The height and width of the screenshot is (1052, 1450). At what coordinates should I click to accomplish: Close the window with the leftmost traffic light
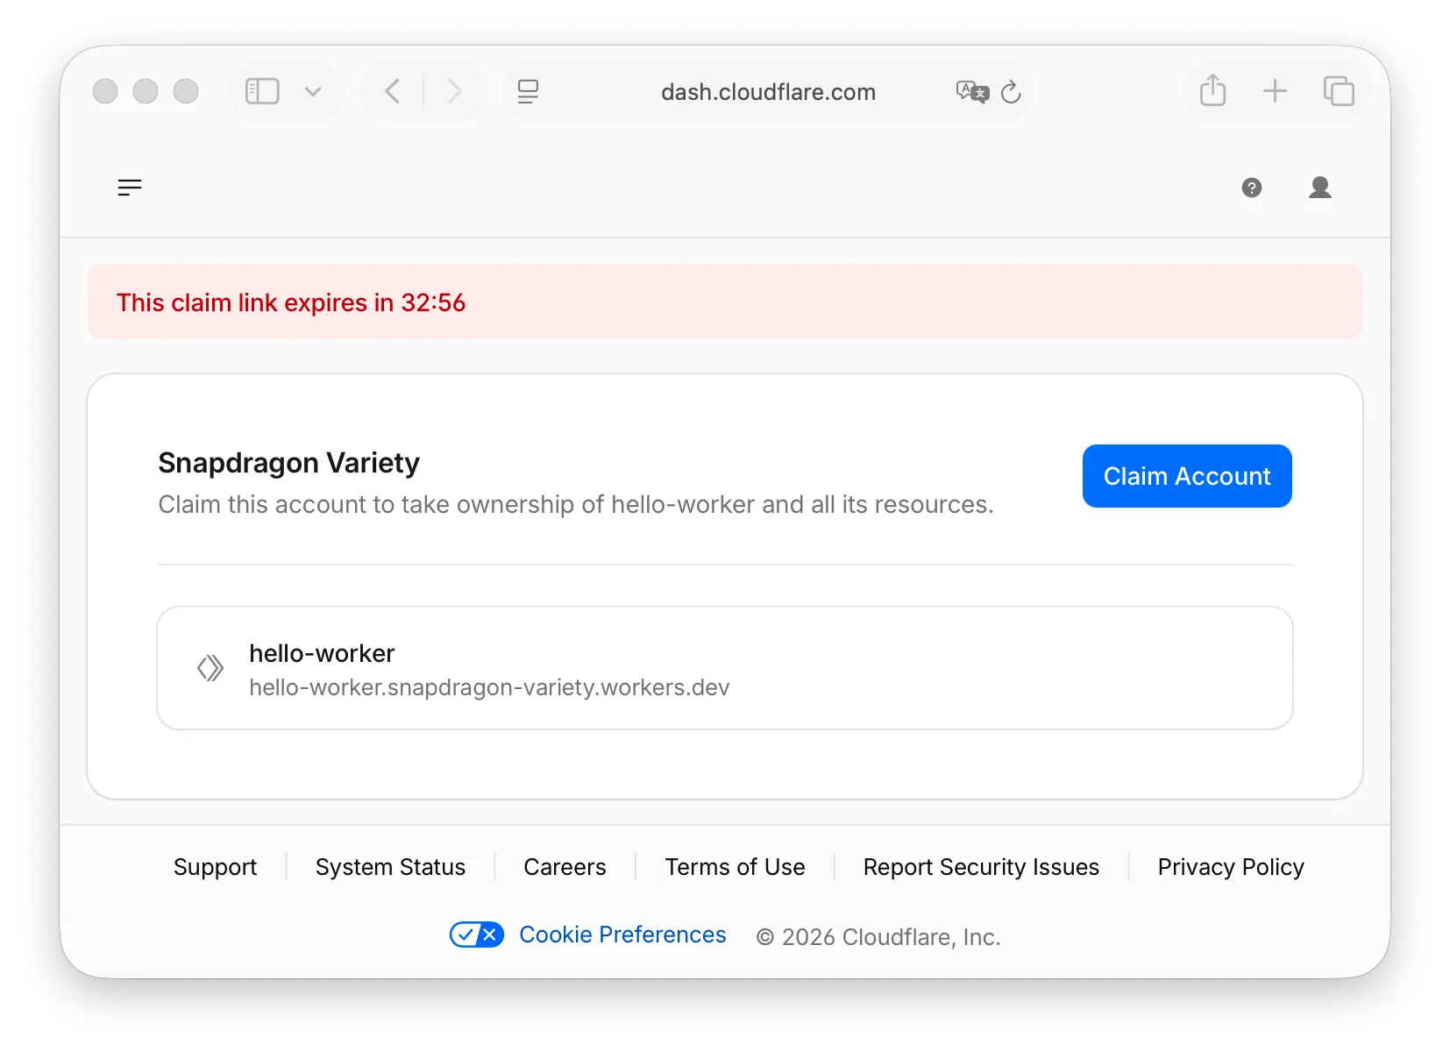coord(105,91)
